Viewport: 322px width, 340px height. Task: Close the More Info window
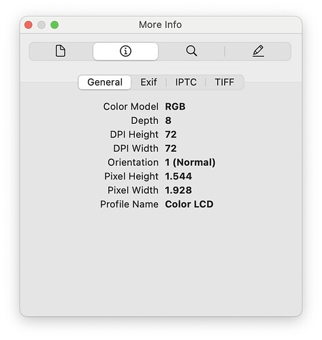pyautogui.click(x=29, y=24)
